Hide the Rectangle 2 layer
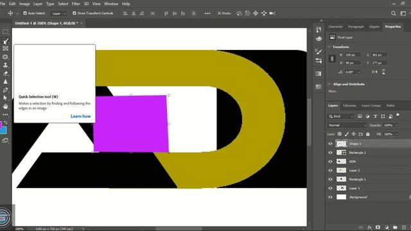 click(x=330, y=153)
